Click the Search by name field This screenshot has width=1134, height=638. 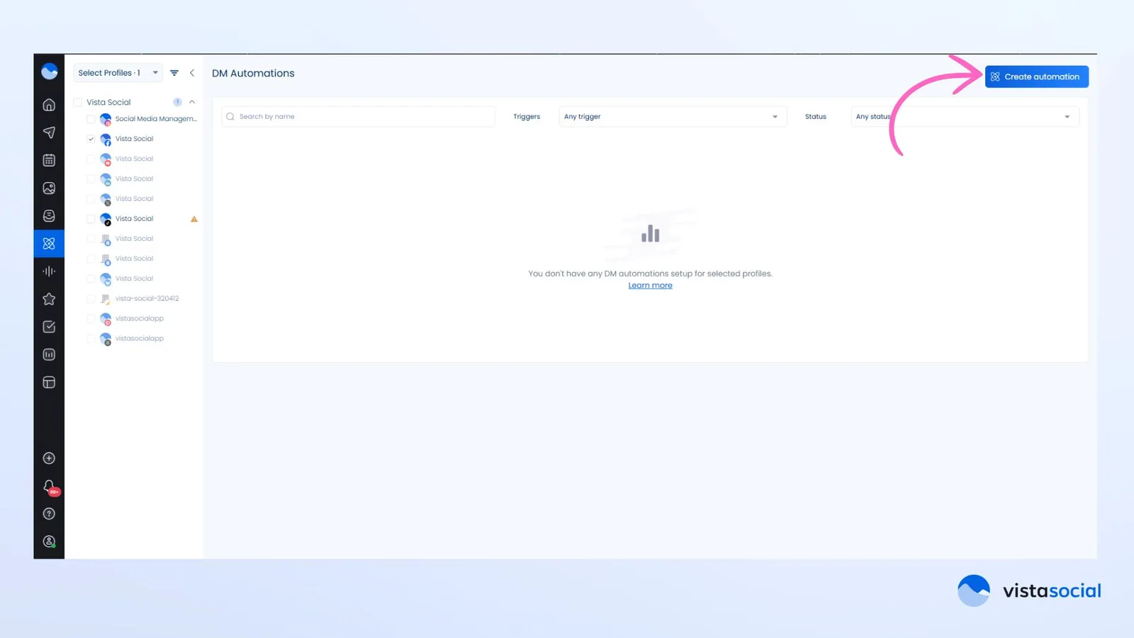pyautogui.click(x=359, y=117)
